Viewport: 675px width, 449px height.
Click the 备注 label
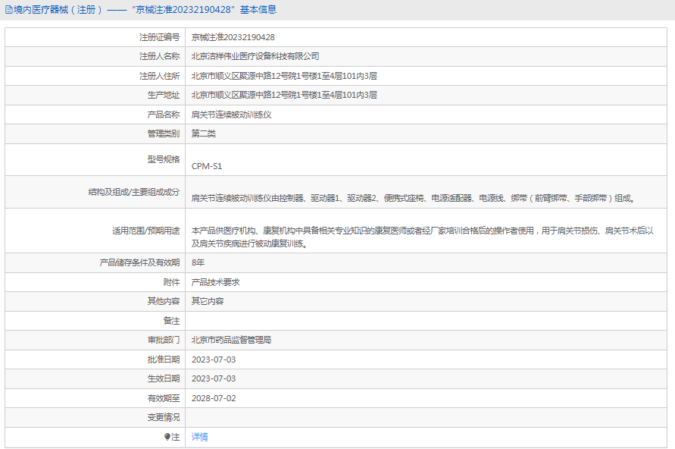[x=172, y=321]
